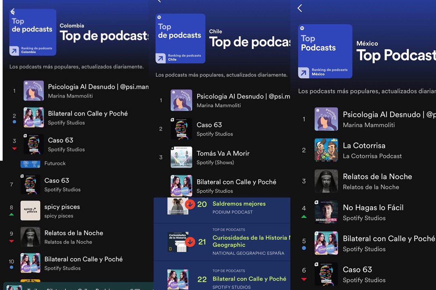
Task: Open Caso 63 artwork at México rank 6
Action: [326, 274]
